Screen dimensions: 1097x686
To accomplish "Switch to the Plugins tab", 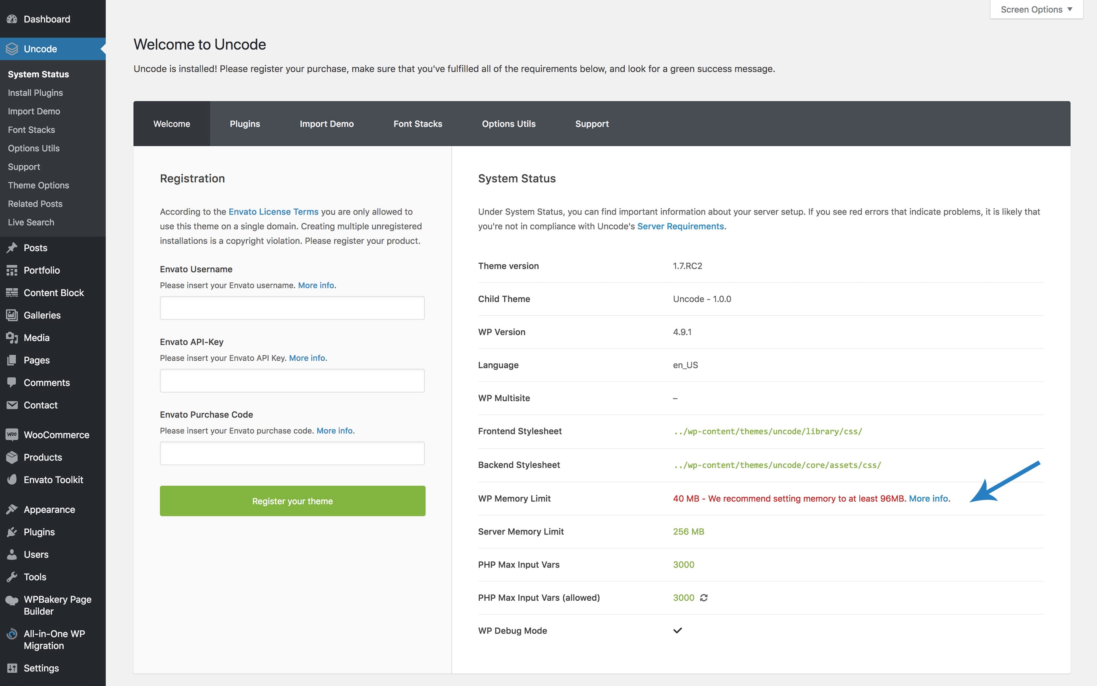I will (x=245, y=124).
